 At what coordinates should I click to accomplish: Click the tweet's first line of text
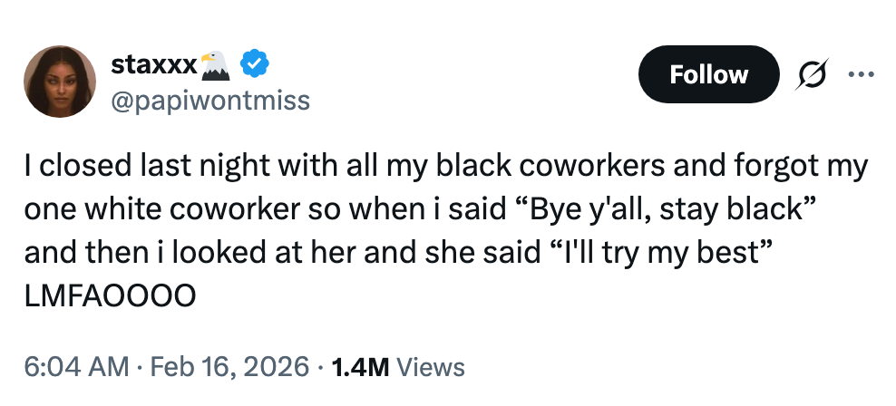446,166
